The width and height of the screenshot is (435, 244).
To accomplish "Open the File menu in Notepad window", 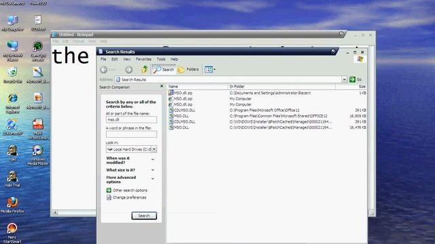I will (56, 41).
